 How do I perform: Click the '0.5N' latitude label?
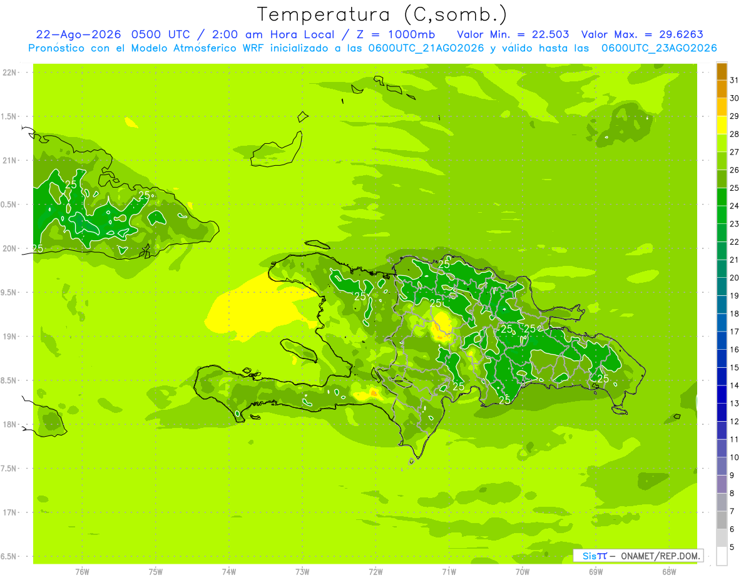coord(9,205)
